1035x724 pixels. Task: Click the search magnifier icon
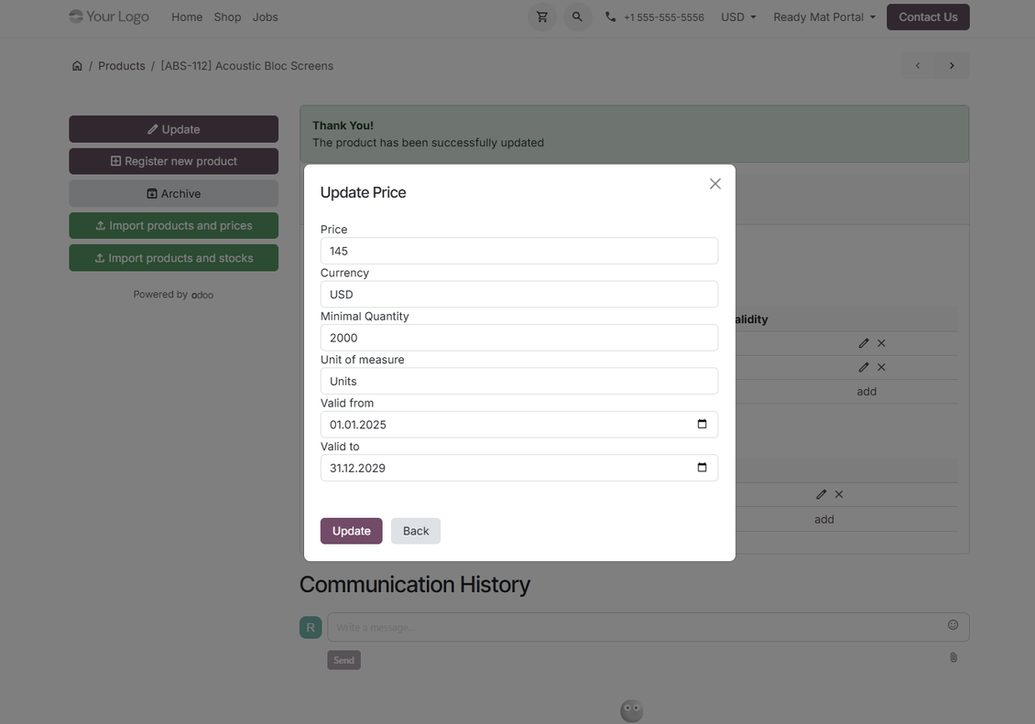click(x=577, y=17)
